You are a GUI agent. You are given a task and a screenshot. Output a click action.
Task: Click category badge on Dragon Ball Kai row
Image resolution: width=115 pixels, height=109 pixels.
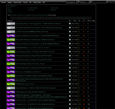point(11,52)
